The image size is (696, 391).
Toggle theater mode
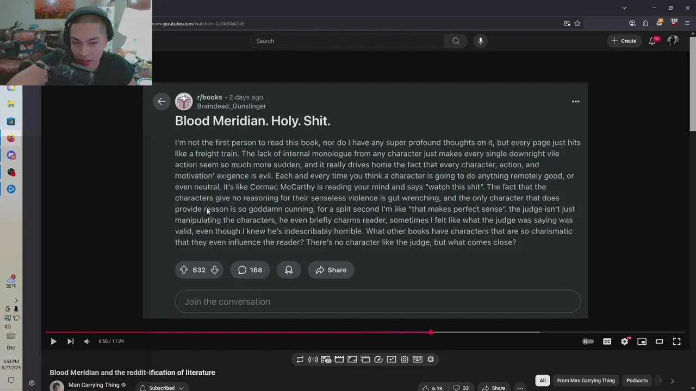[x=659, y=341]
